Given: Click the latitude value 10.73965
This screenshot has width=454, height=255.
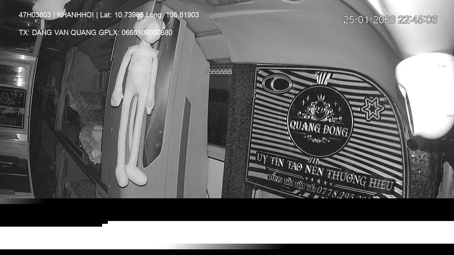Looking at the screenshot, I should 129,15.
